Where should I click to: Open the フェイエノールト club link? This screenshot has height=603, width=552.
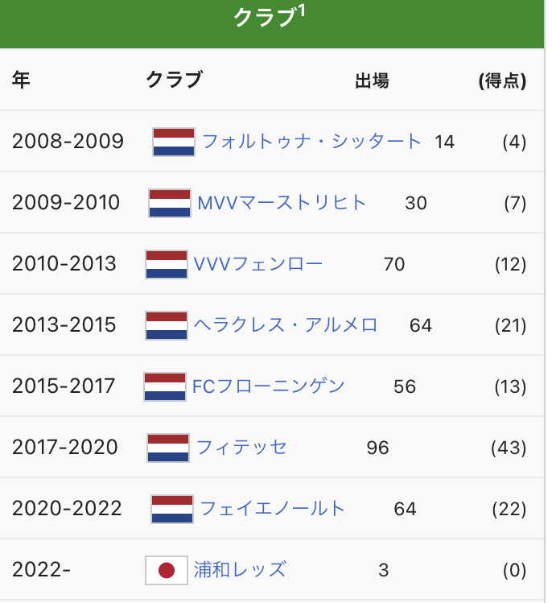[272, 509]
